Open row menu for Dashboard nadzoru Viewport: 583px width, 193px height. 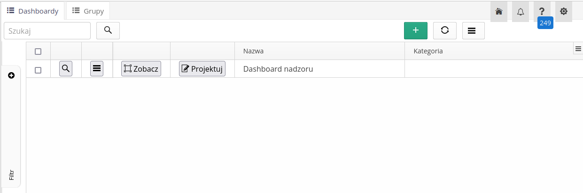tap(97, 69)
